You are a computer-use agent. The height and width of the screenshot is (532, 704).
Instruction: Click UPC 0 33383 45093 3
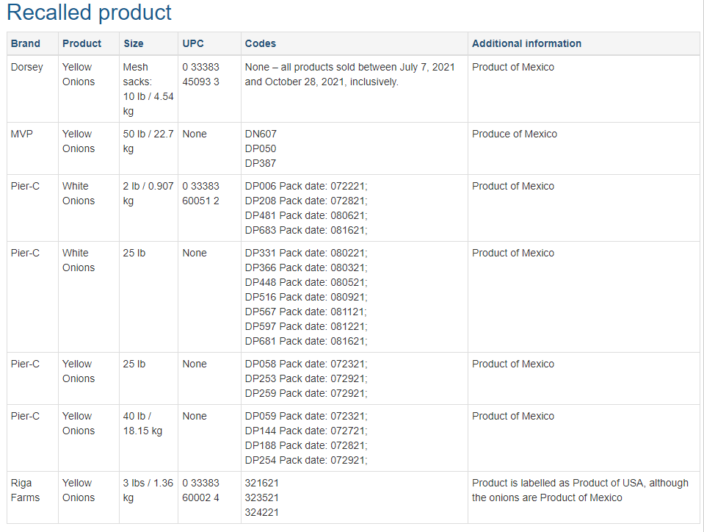coord(200,74)
